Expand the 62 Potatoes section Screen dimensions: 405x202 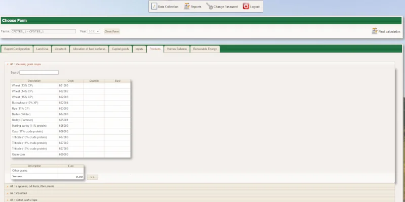(8, 193)
